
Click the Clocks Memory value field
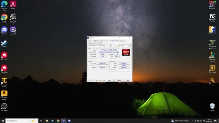click(102, 67)
